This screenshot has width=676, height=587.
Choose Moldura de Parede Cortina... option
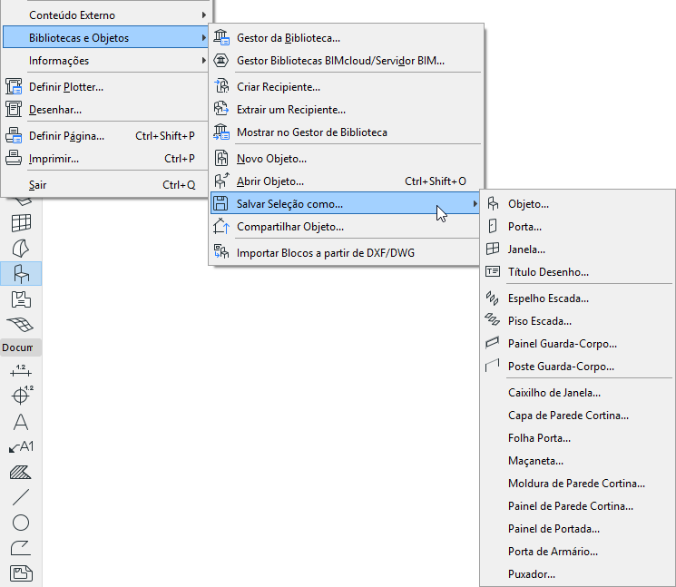tap(577, 484)
